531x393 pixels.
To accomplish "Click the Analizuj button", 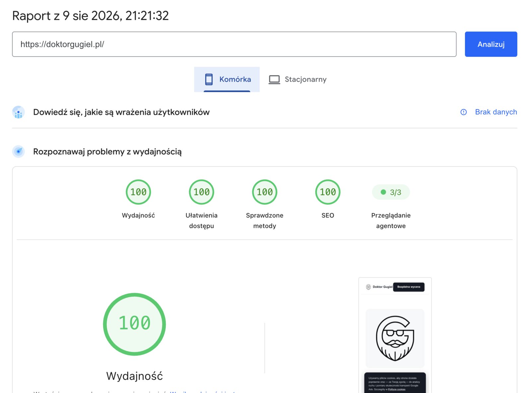I will 491,44.
